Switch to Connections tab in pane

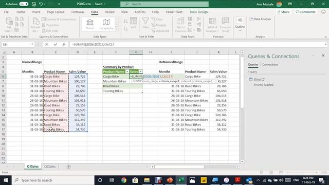tap(270, 65)
